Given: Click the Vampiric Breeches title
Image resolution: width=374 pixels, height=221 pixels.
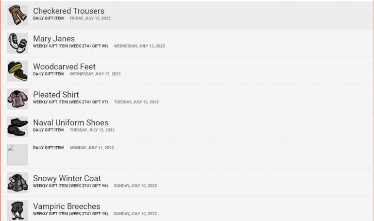Looking at the screenshot, I should (67, 206).
